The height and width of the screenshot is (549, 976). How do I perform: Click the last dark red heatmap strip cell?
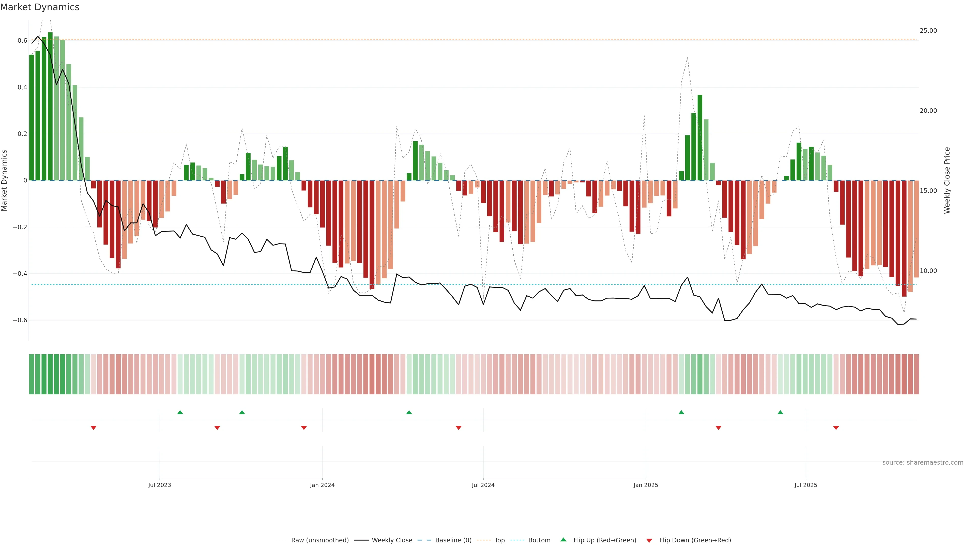(916, 374)
